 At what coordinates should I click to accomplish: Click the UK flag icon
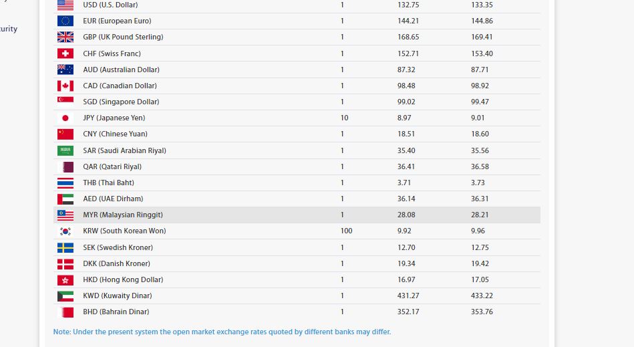[65, 37]
